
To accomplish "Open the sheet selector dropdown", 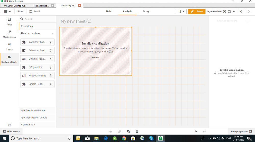I will tap(221, 11).
